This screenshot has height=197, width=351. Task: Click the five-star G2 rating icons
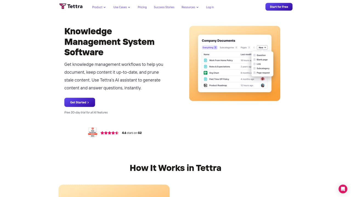(109, 133)
